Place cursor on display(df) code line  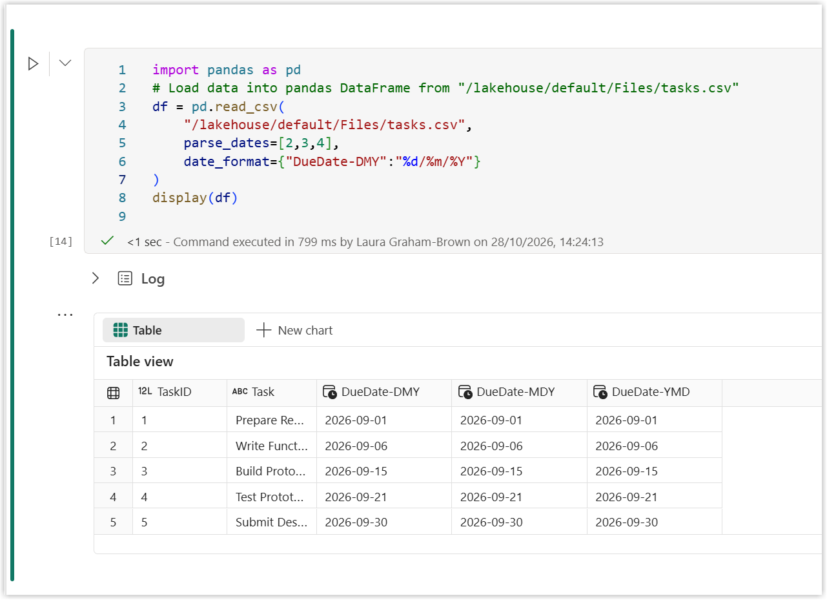196,198
